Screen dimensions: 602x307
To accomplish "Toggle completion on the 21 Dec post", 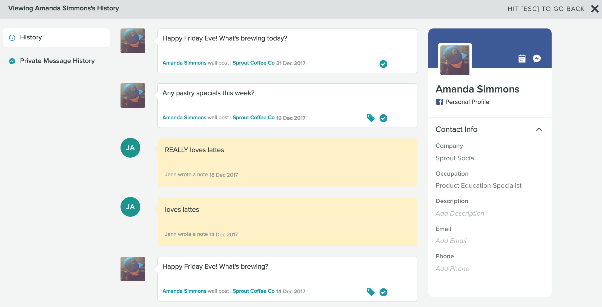I will point(383,64).
